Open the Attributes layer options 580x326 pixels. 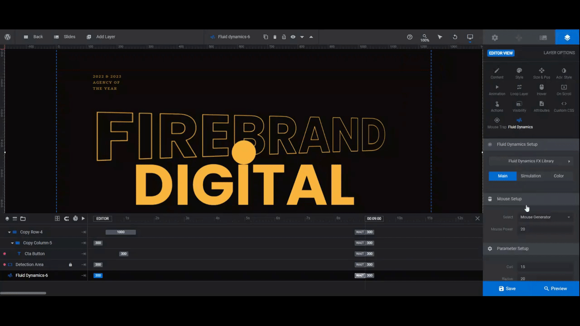click(x=541, y=107)
